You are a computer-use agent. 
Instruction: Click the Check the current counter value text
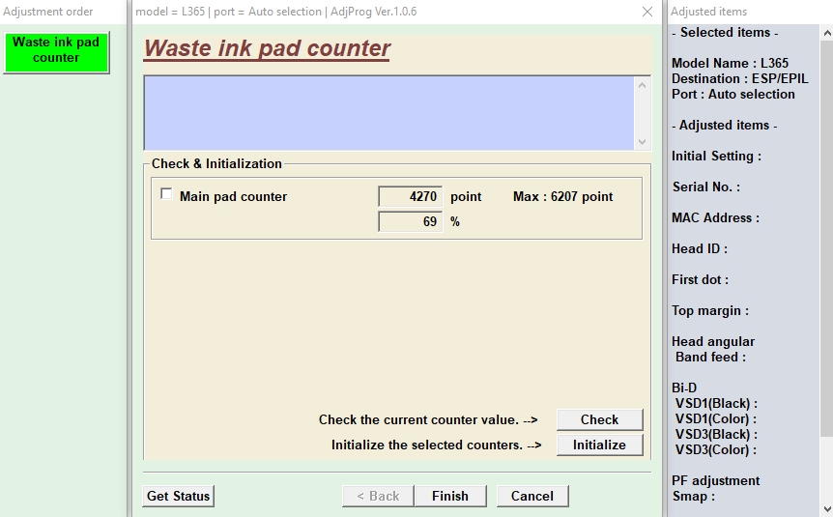coord(428,419)
